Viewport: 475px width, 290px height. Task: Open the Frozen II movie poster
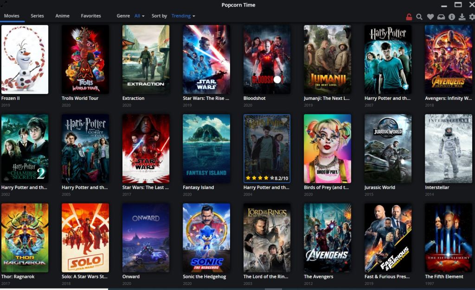(x=25, y=59)
